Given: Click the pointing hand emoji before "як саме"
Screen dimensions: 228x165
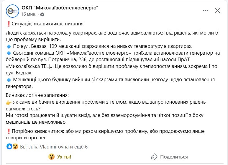Looking at the screenshot, I should 9,102.
